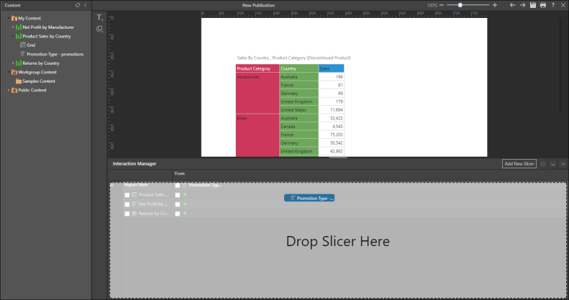Select Promotion Type - promotions tree item
Image resolution: width=569 pixels, height=300 pixels.
[55, 54]
